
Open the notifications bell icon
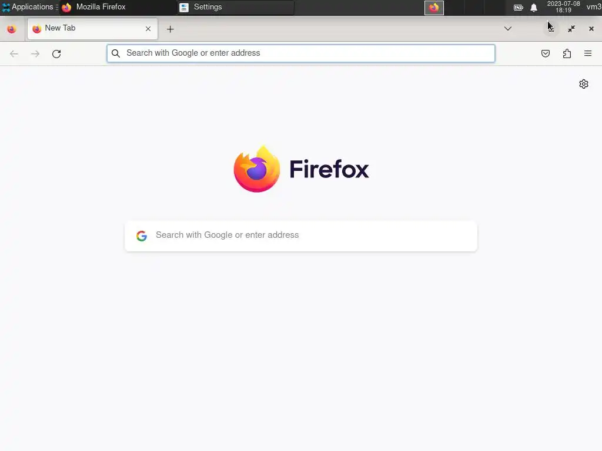pos(534,7)
